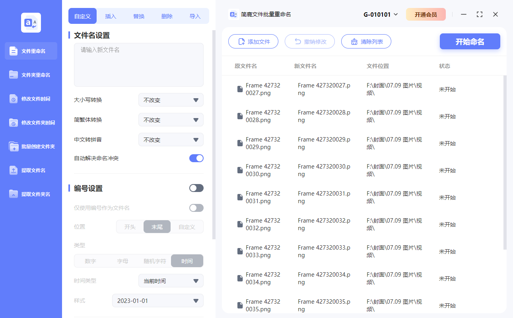Open 大小写转换 dropdown
Image resolution: width=513 pixels, height=318 pixels.
[171, 100]
